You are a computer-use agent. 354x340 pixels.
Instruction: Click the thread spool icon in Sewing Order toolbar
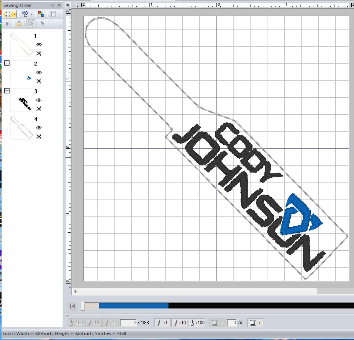[x=53, y=14]
